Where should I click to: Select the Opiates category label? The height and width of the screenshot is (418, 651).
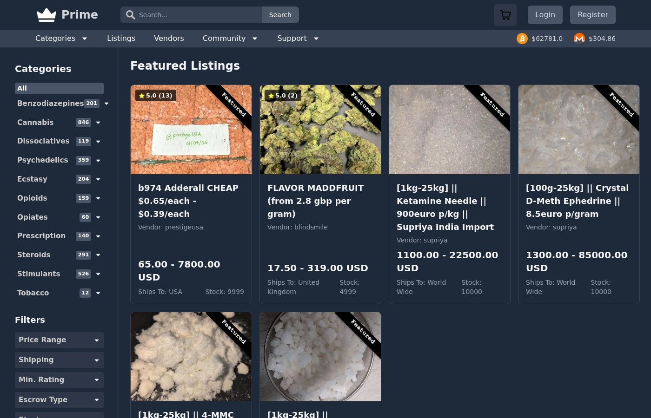[33, 217]
